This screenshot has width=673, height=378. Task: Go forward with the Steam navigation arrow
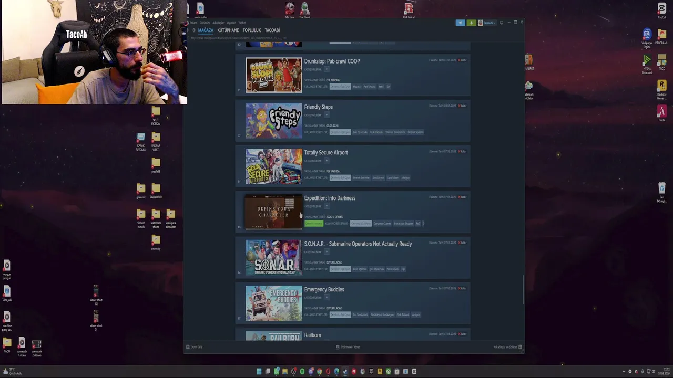click(x=193, y=30)
